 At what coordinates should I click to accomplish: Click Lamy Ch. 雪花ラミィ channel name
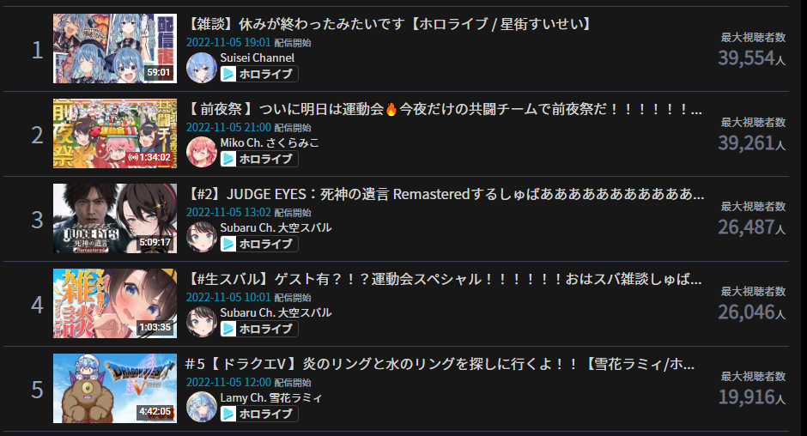click(x=271, y=397)
